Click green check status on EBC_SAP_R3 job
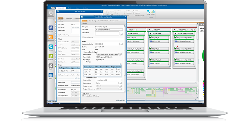The width and height of the screenshot is (228, 121). click(x=150, y=48)
